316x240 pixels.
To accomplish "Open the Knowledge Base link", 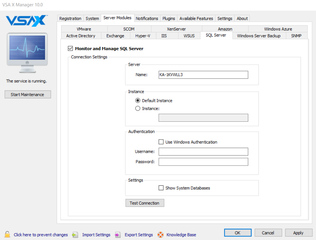I will click(181, 235).
